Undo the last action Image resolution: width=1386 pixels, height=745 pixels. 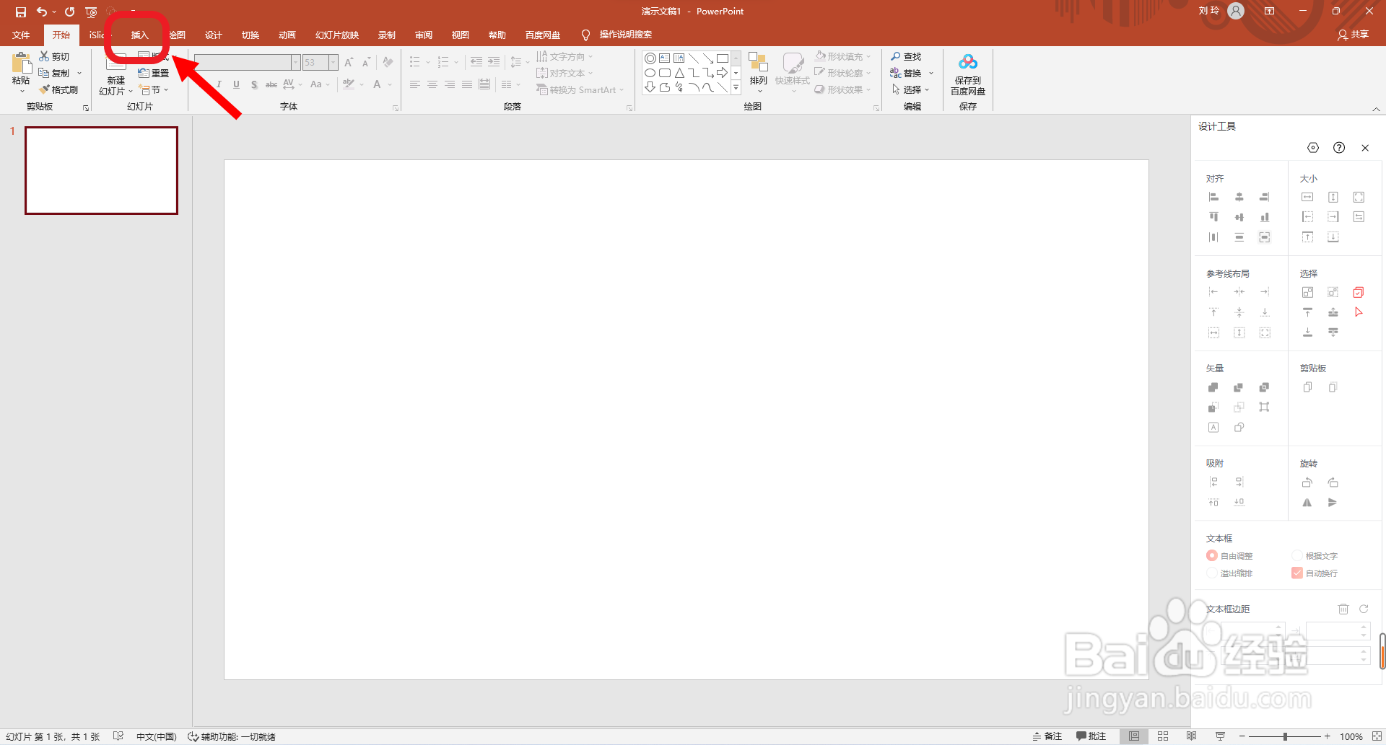click(42, 12)
